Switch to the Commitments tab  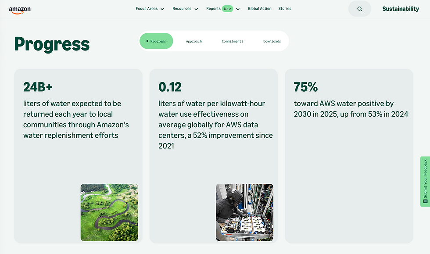233,41
